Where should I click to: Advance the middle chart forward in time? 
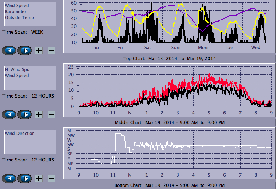(24, 114)
